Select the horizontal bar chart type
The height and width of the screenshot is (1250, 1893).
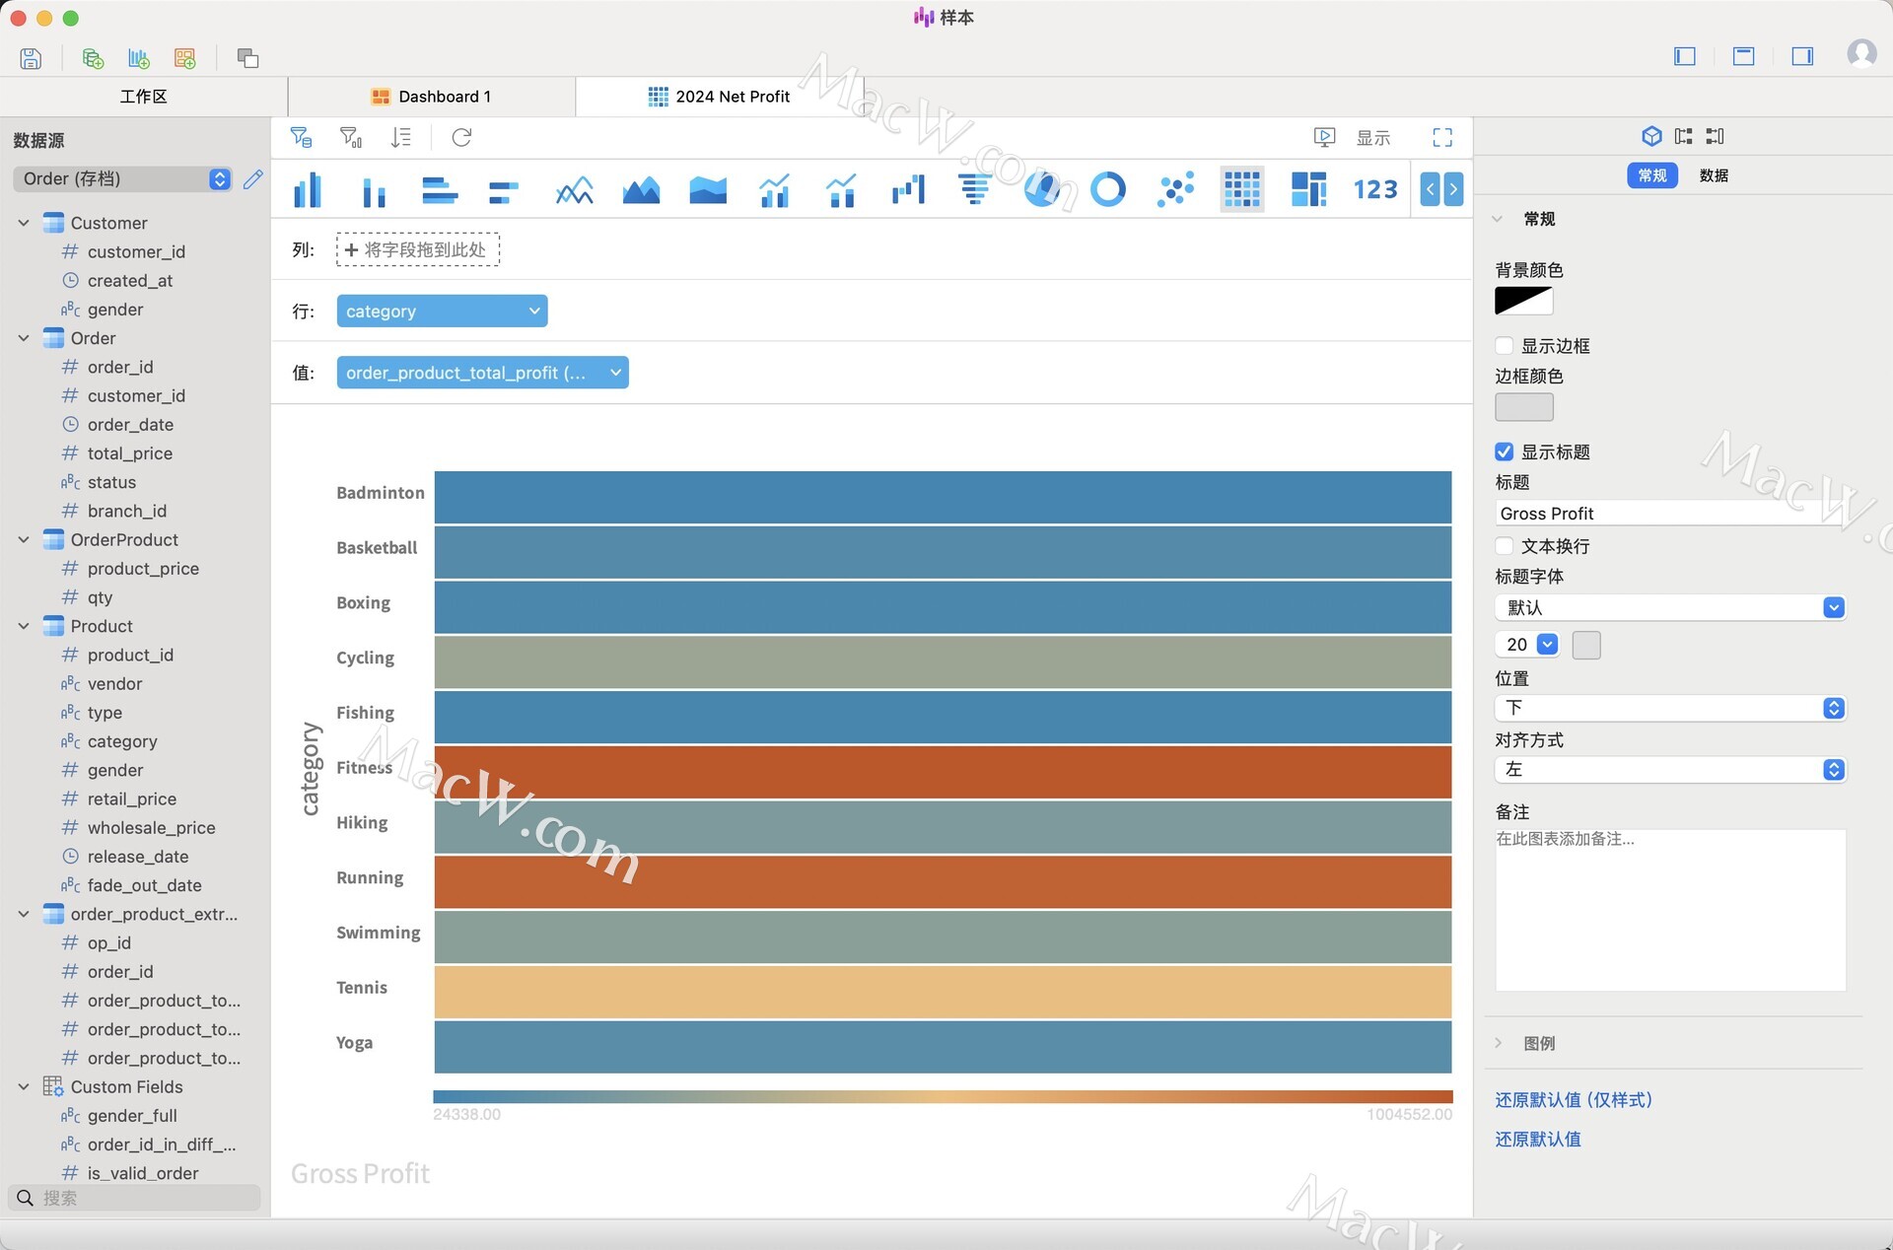pos(440,188)
